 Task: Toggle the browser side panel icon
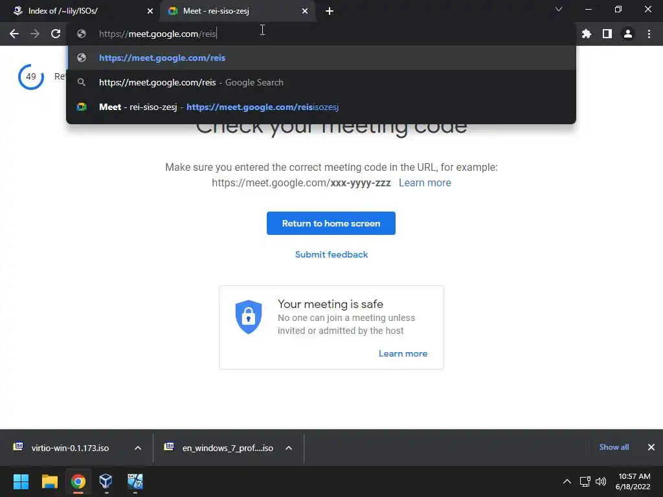click(x=607, y=34)
